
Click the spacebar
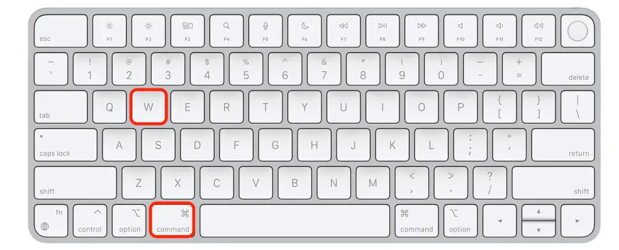[295, 221]
